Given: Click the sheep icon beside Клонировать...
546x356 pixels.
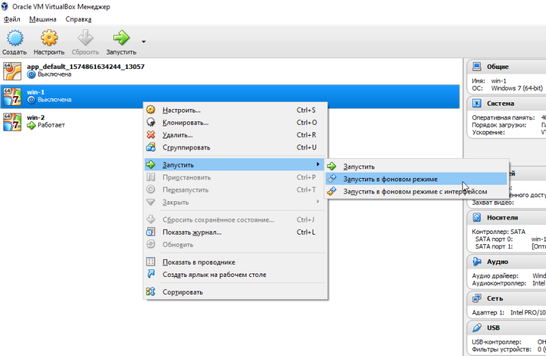Looking at the screenshot, I should tap(151, 122).
